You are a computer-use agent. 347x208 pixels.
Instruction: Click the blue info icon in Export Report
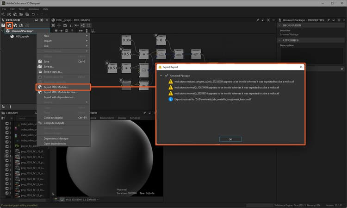click(x=171, y=99)
